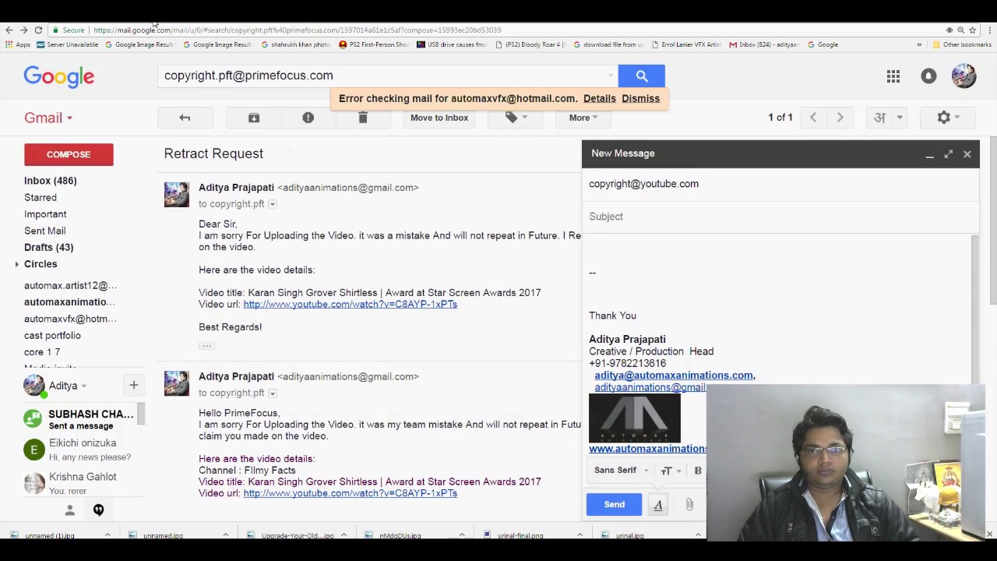Expand the Circles label

coord(17,264)
